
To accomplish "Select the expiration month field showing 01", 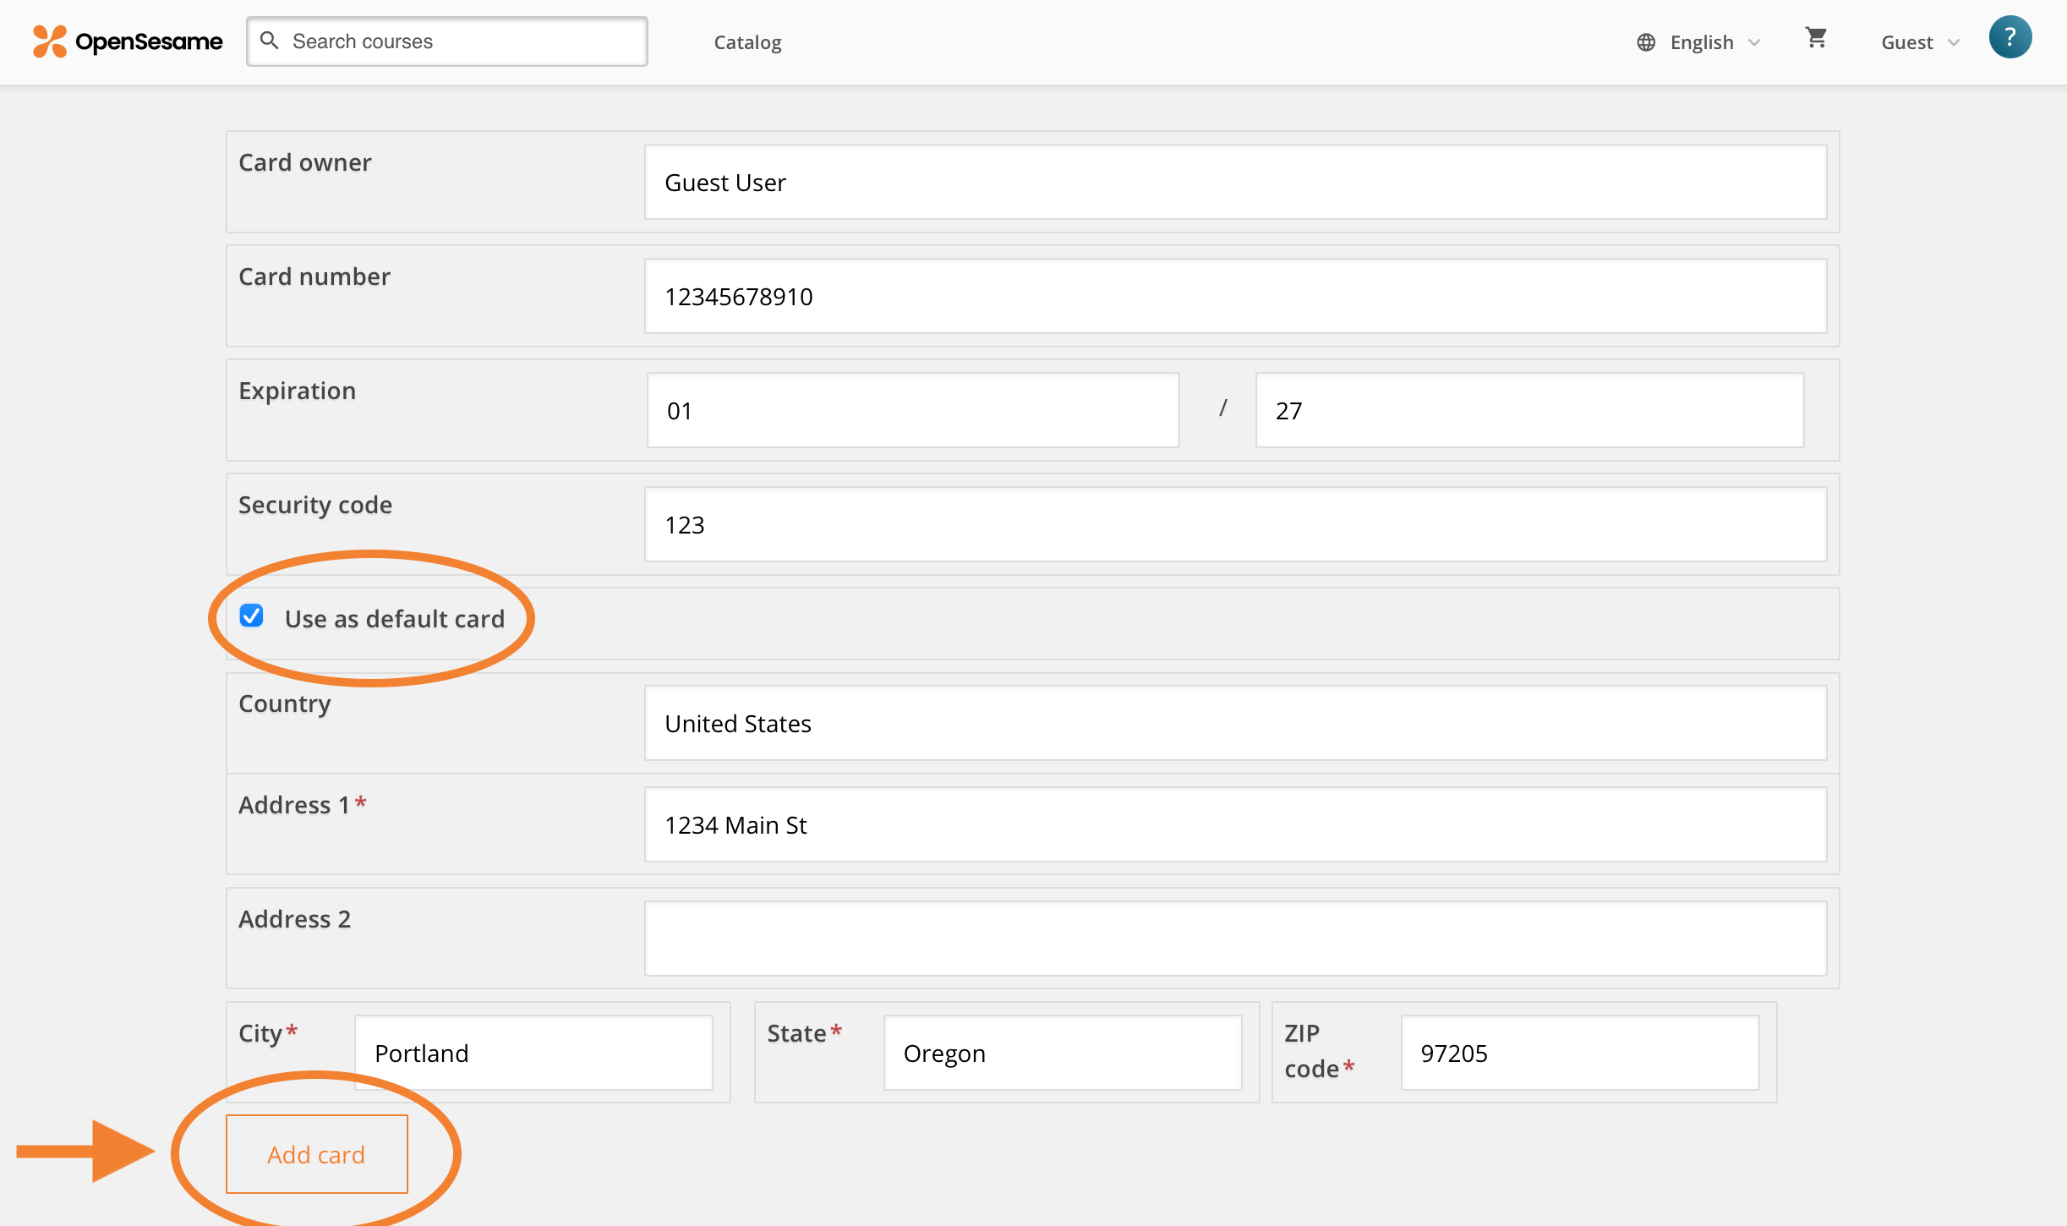I will tap(912, 410).
